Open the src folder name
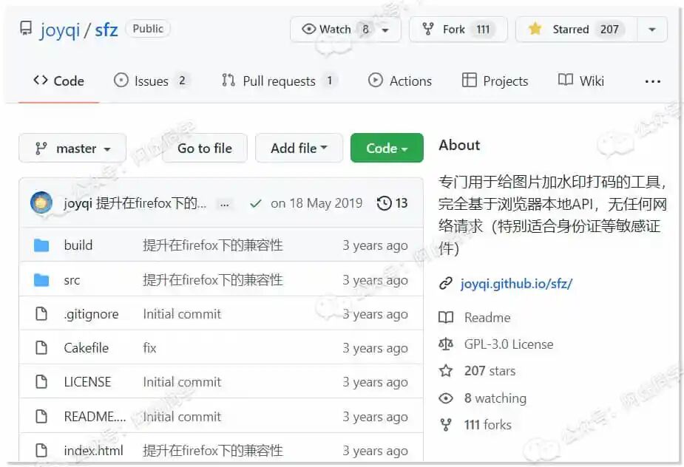The height and width of the screenshot is (467, 684). 72,280
